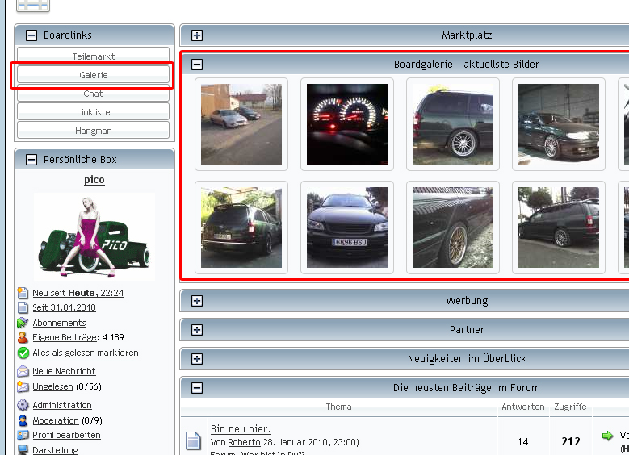Collapse the Boardlinks panel
This screenshot has width=629, height=455.
[31, 35]
